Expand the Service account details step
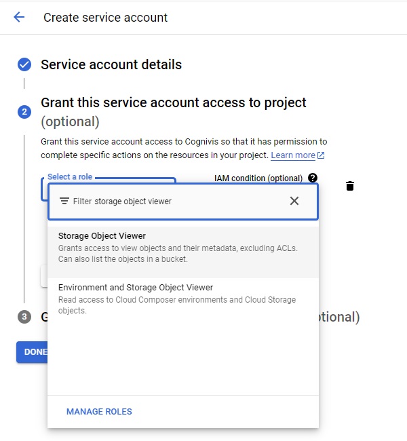Image resolution: width=407 pixels, height=441 pixels. [111, 64]
